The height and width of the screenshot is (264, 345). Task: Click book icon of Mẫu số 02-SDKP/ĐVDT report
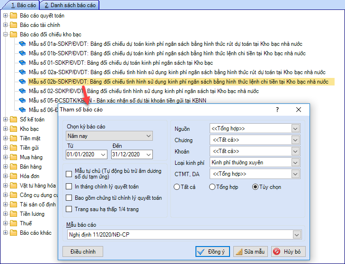tap(22, 91)
